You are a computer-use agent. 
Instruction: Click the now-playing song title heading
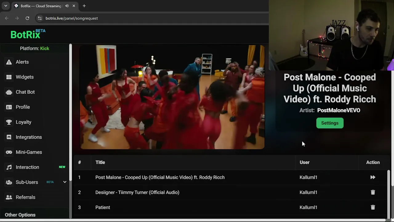click(330, 88)
